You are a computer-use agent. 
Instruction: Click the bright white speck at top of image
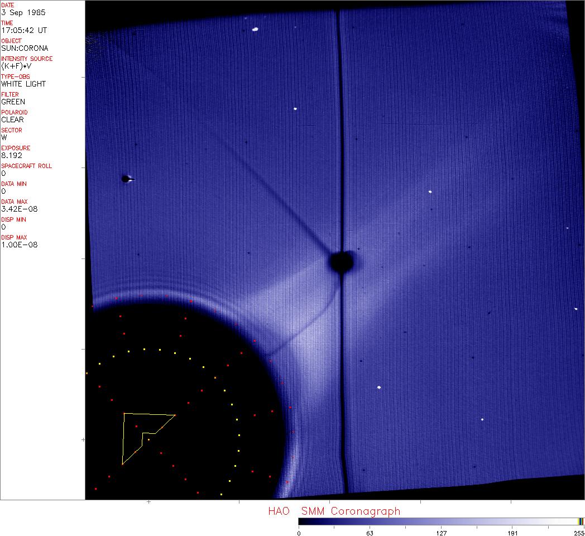click(255, 29)
